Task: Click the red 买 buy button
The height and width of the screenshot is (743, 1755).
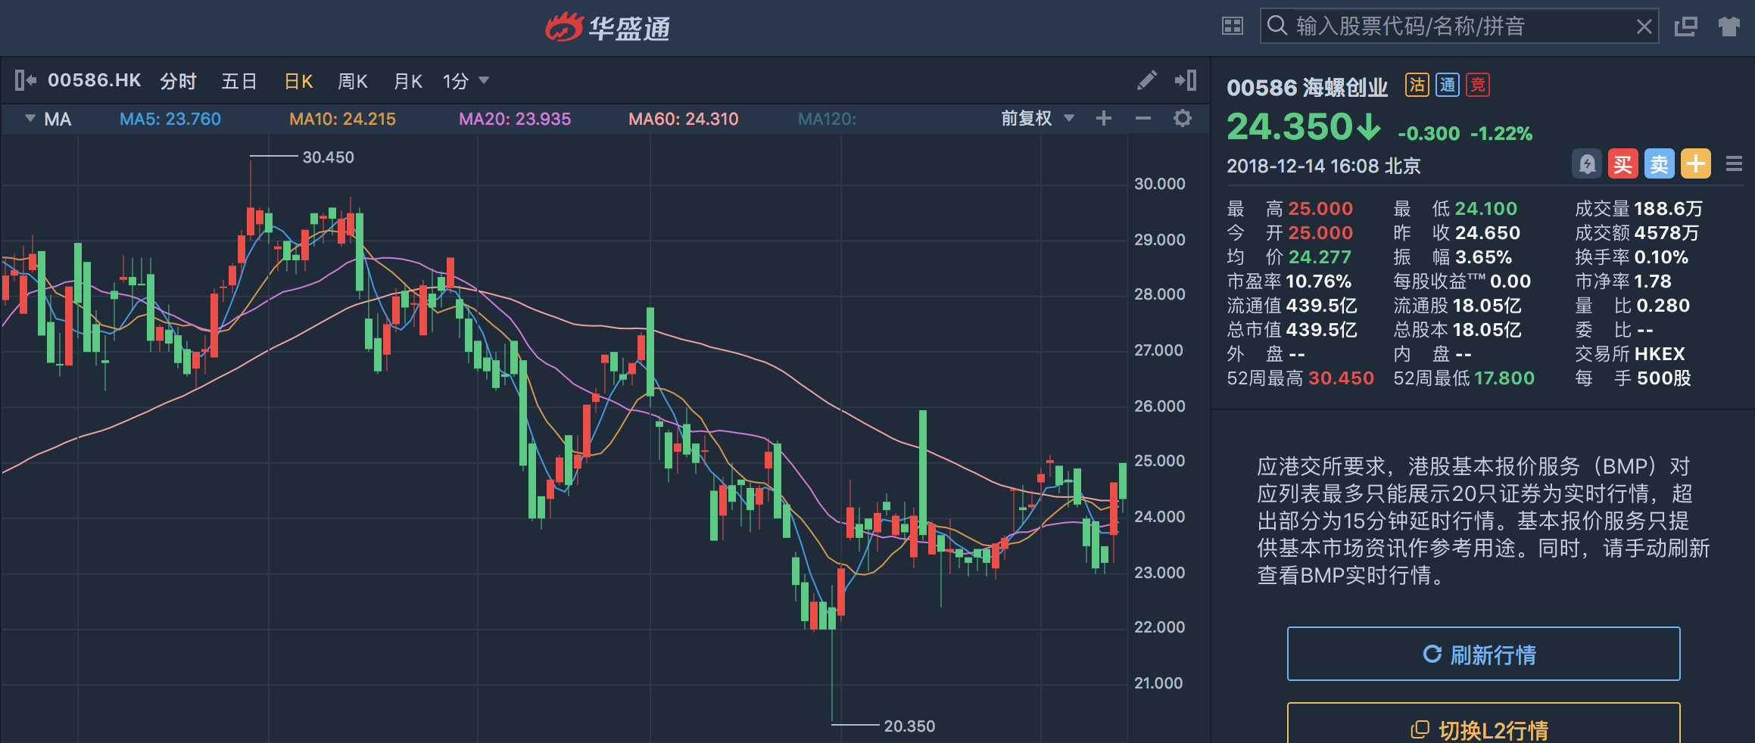Action: (x=1623, y=163)
